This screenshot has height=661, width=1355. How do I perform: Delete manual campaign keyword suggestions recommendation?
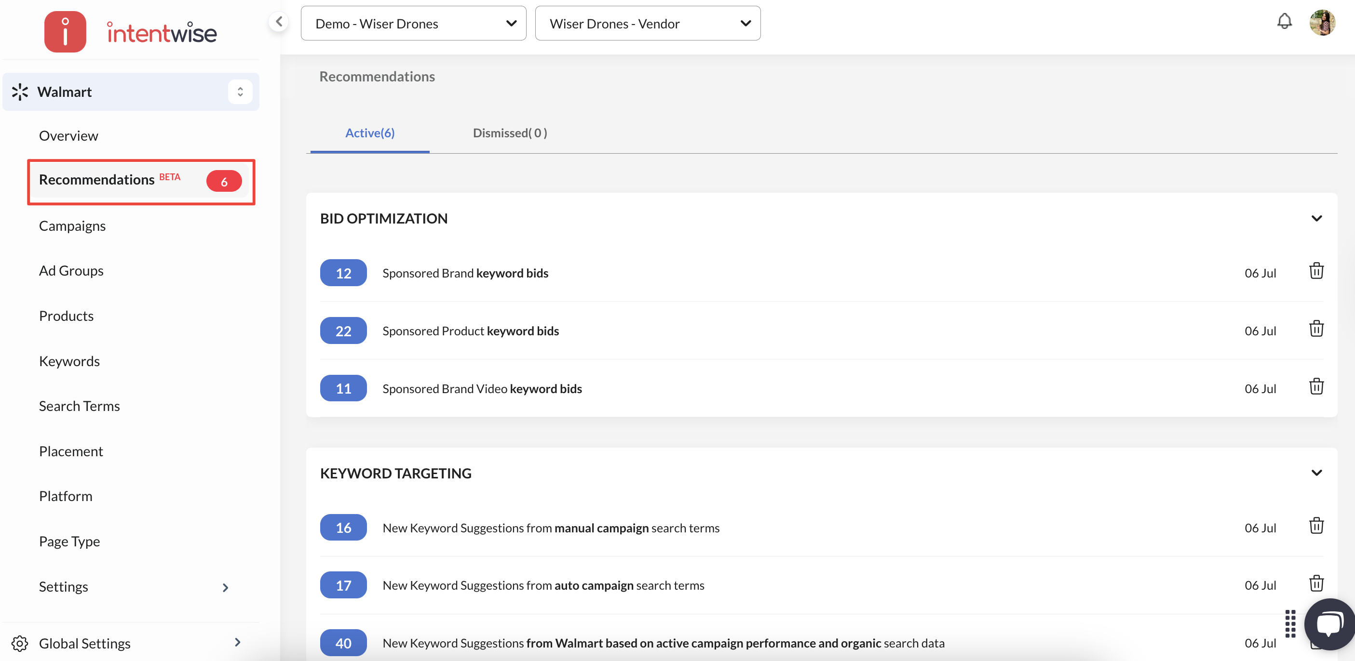click(x=1316, y=527)
